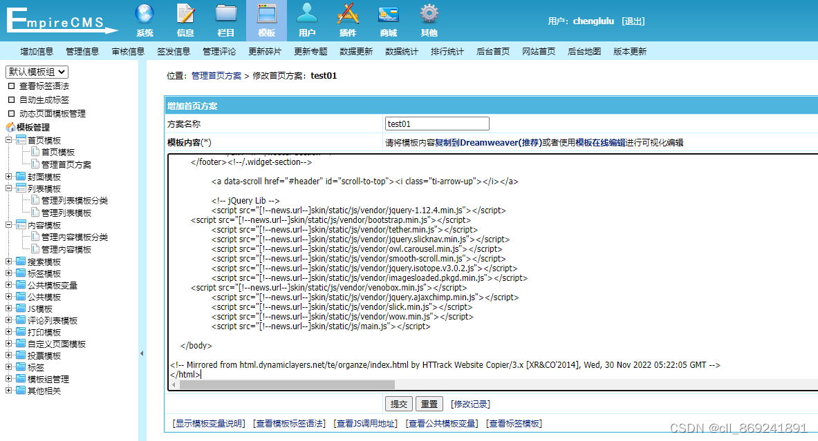The width and height of the screenshot is (818, 441).
Task: Click the JS模板 folder icon
Action: tap(21, 308)
